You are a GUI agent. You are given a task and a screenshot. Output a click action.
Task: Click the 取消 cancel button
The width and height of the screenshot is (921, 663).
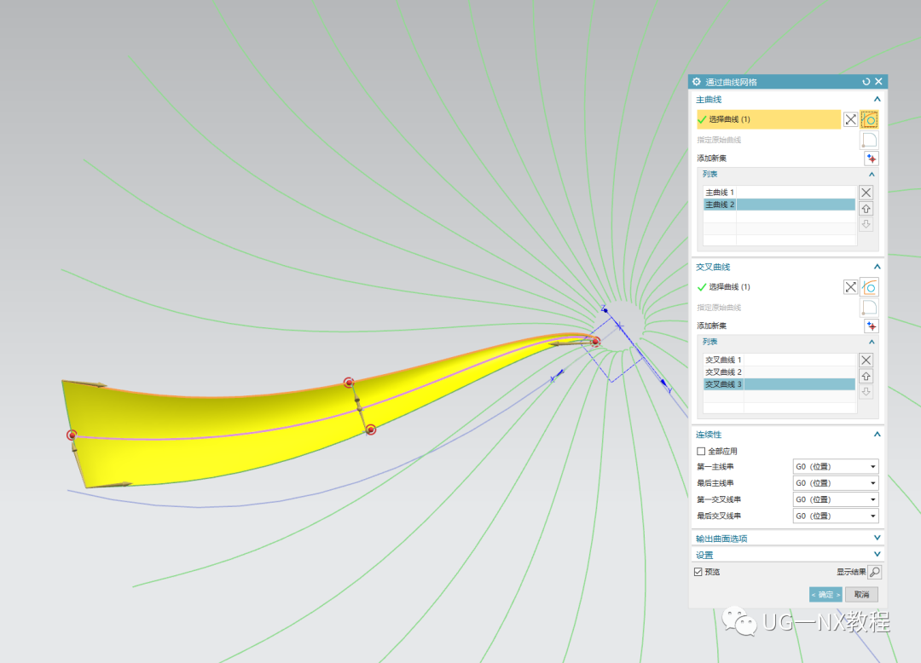click(x=861, y=594)
